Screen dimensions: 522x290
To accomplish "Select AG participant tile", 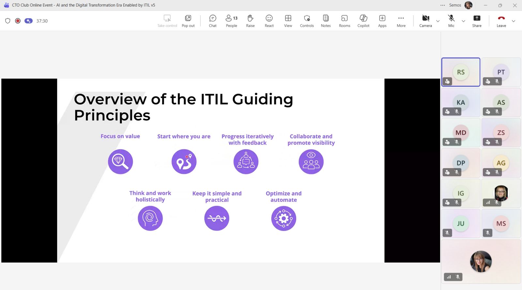I will pyautogui.click(x=501, y=163).
